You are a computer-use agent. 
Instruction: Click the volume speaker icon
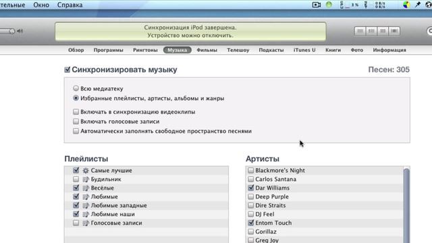coord(20,31)
